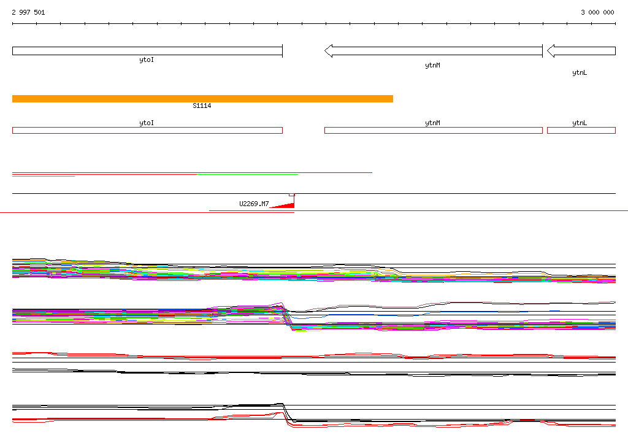Image resolution: width=628 pixels, height=438 pixels.
Task: Click the red ytoI outlined rectangle
Action: pos(147,130)
